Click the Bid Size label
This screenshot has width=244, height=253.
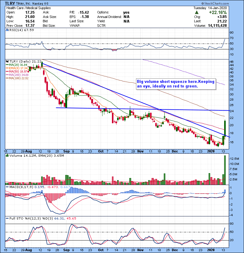coord(49,26)
